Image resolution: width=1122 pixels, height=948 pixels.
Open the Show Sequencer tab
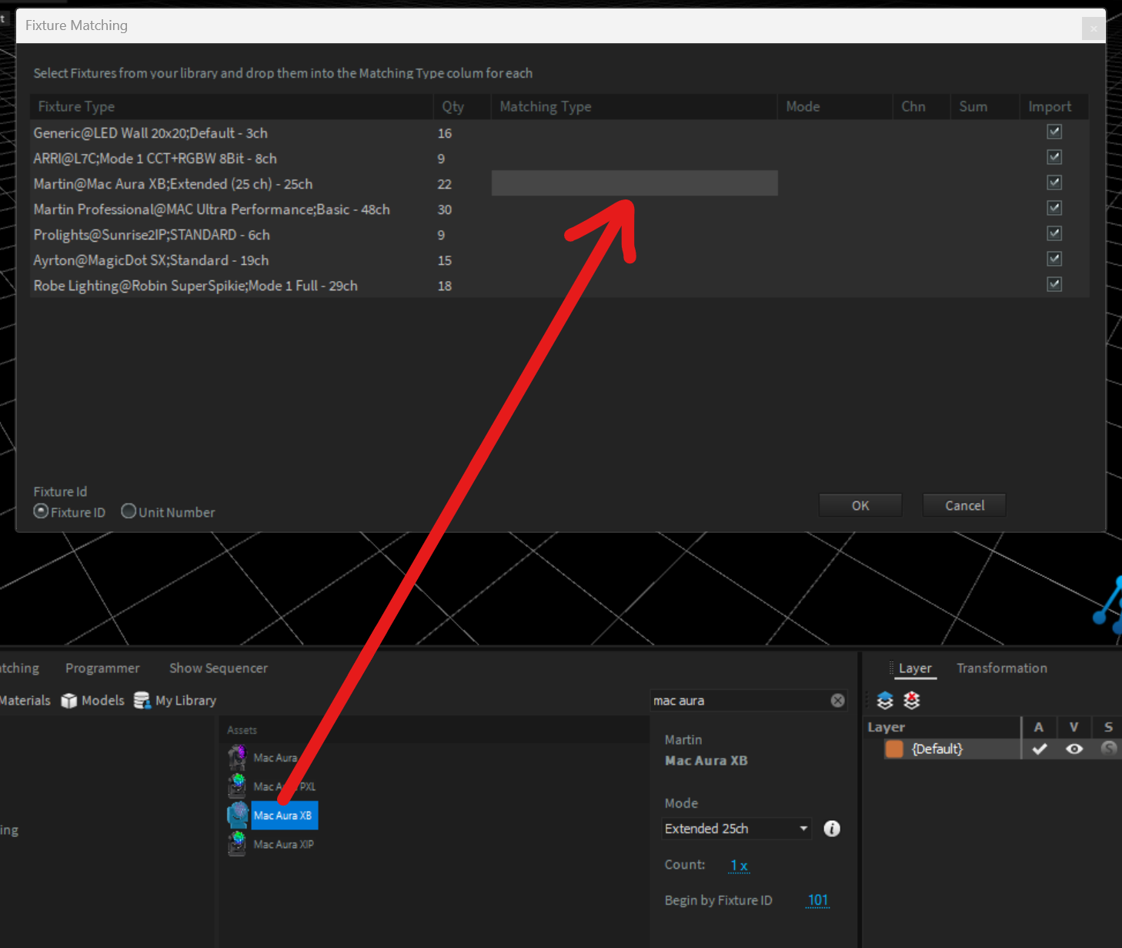(219, 668)
